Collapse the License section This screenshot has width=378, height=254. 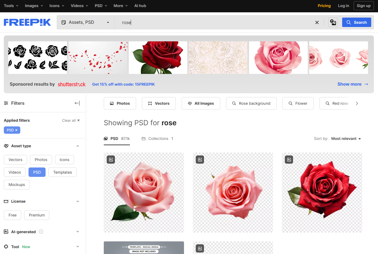point(78,201)
